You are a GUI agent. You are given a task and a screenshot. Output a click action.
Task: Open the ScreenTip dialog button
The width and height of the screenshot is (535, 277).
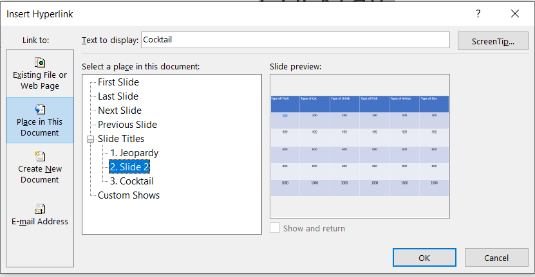493,41
